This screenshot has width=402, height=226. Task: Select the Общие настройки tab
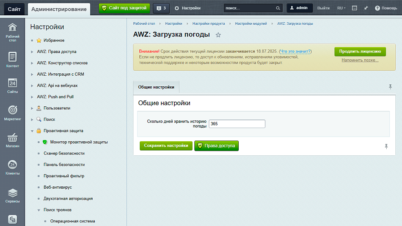[x=156, y=87]
